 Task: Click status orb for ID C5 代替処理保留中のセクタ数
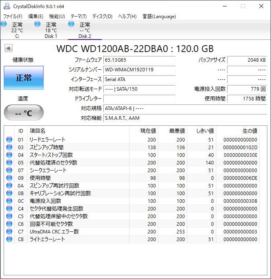click(9, 216)
